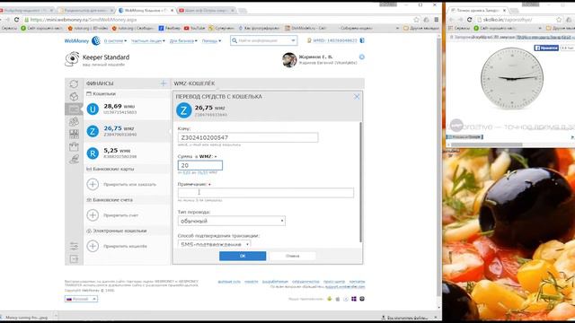
Task: Reload the WebMoney page in the browser
Action: pos(16,20)
